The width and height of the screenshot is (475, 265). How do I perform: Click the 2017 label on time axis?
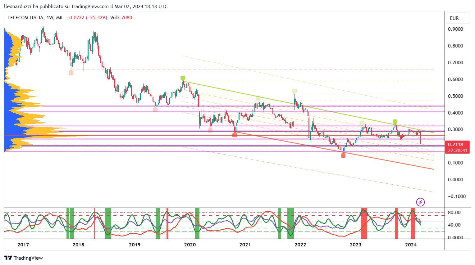click(x=23, y=245)
